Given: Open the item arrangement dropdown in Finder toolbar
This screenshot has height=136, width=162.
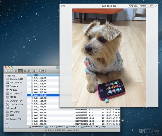Looking at the screenshot, I should 35,71.
